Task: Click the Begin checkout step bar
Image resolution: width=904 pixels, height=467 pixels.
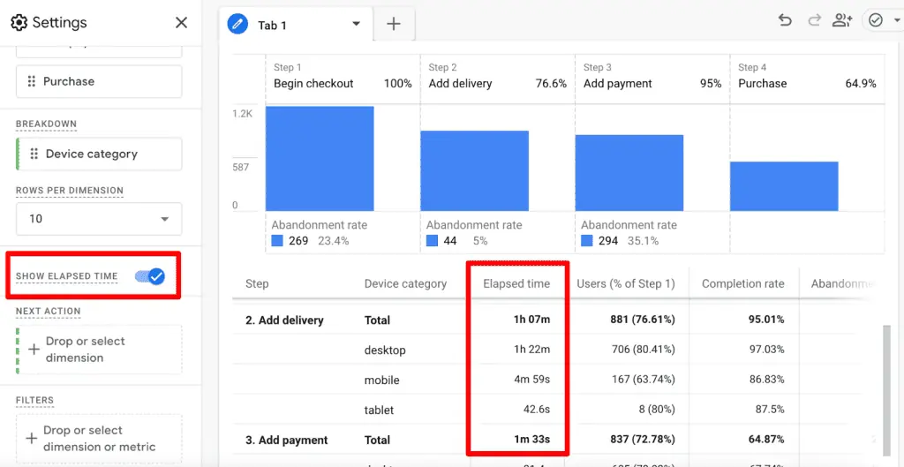Action: (320, 159)
